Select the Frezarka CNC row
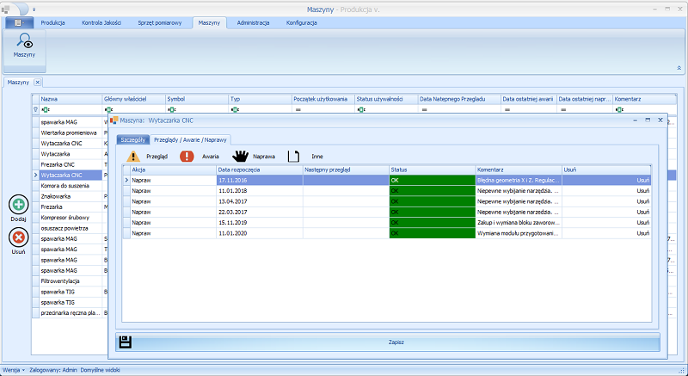This screenshot has width=688, height=376. pos(71,164)
